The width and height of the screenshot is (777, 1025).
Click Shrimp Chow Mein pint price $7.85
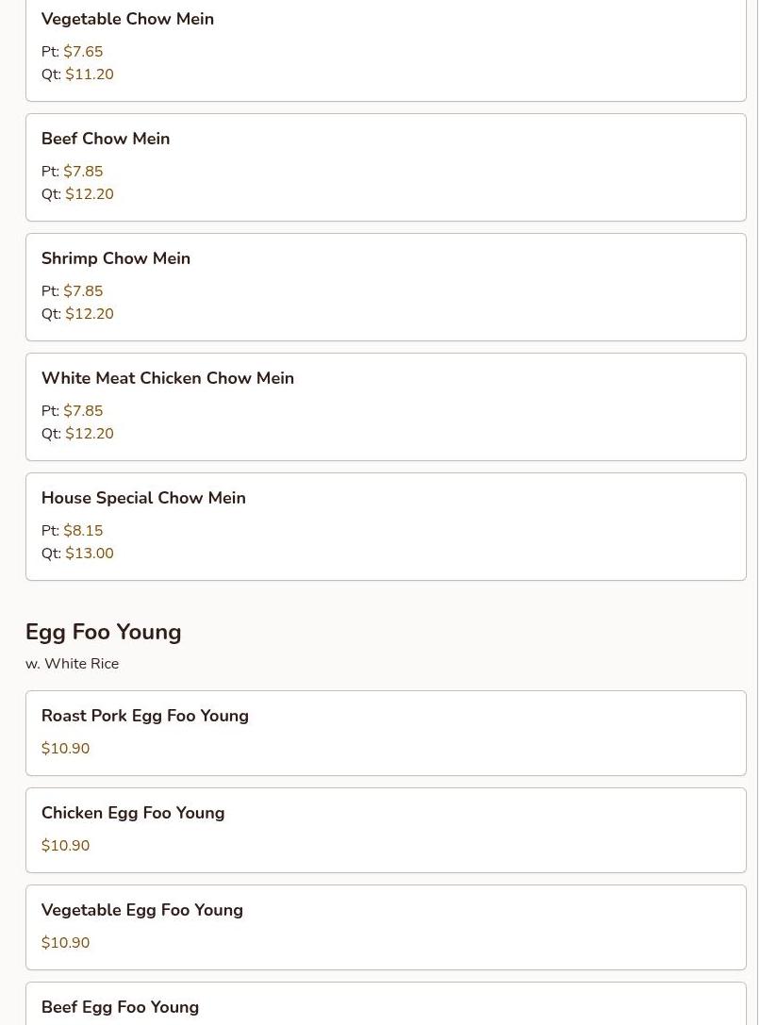(x=83, y=290)
